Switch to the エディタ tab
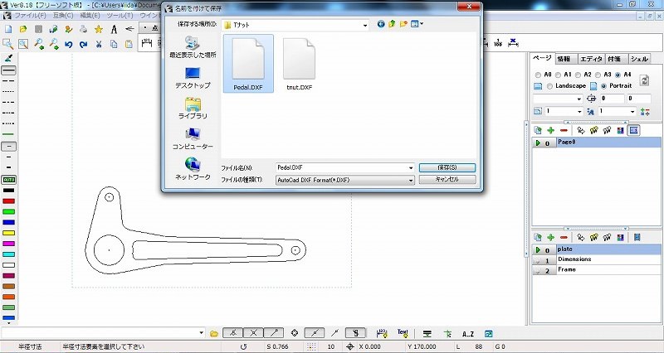The height and width of the screenshot is (353, 664). click(591, 59)
